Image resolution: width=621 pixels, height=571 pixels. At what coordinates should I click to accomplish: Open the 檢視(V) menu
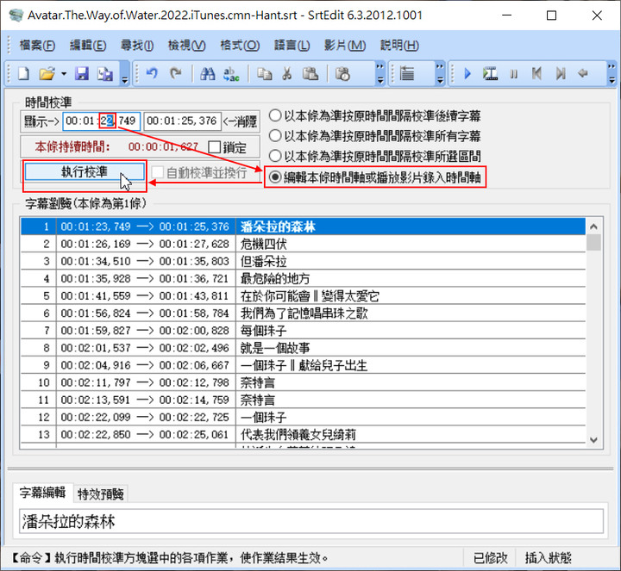click(x=186, y=46)
